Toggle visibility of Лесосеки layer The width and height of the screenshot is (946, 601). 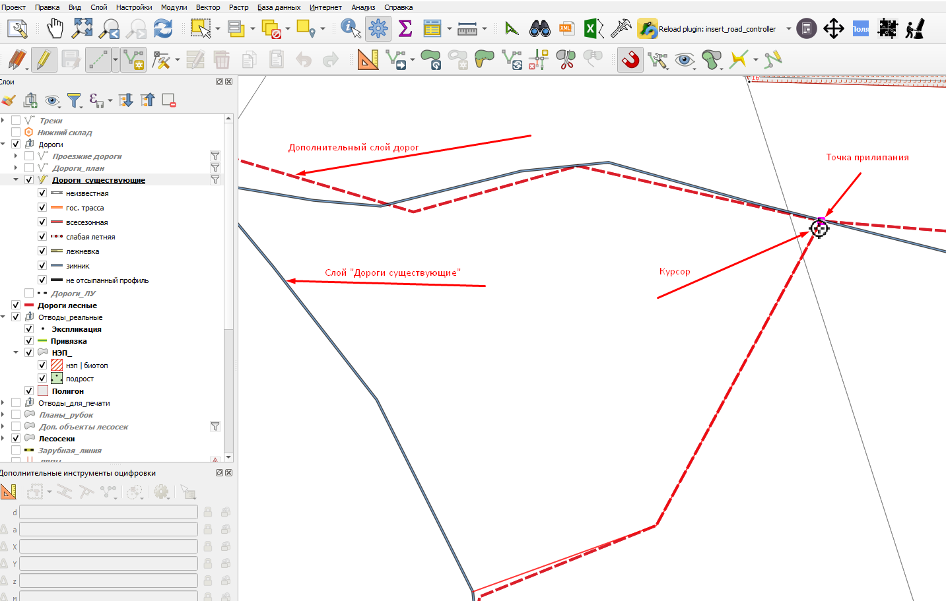point(16,439)
